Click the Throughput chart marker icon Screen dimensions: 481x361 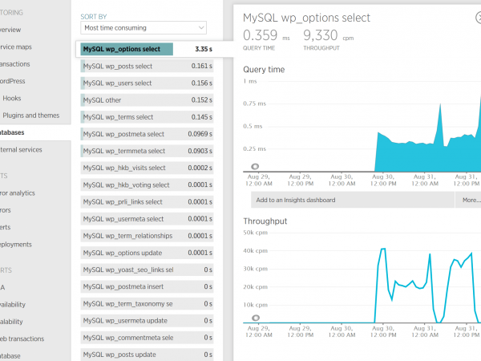[x=255, y=318]
